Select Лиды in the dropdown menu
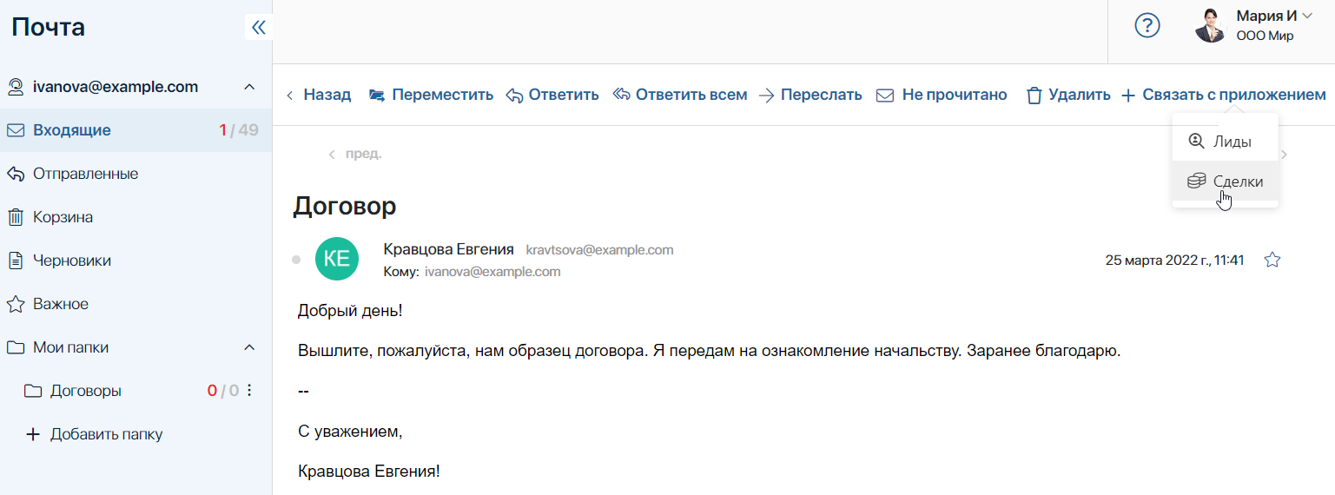The image size is (1335, 495). [x=1225, y=141]
